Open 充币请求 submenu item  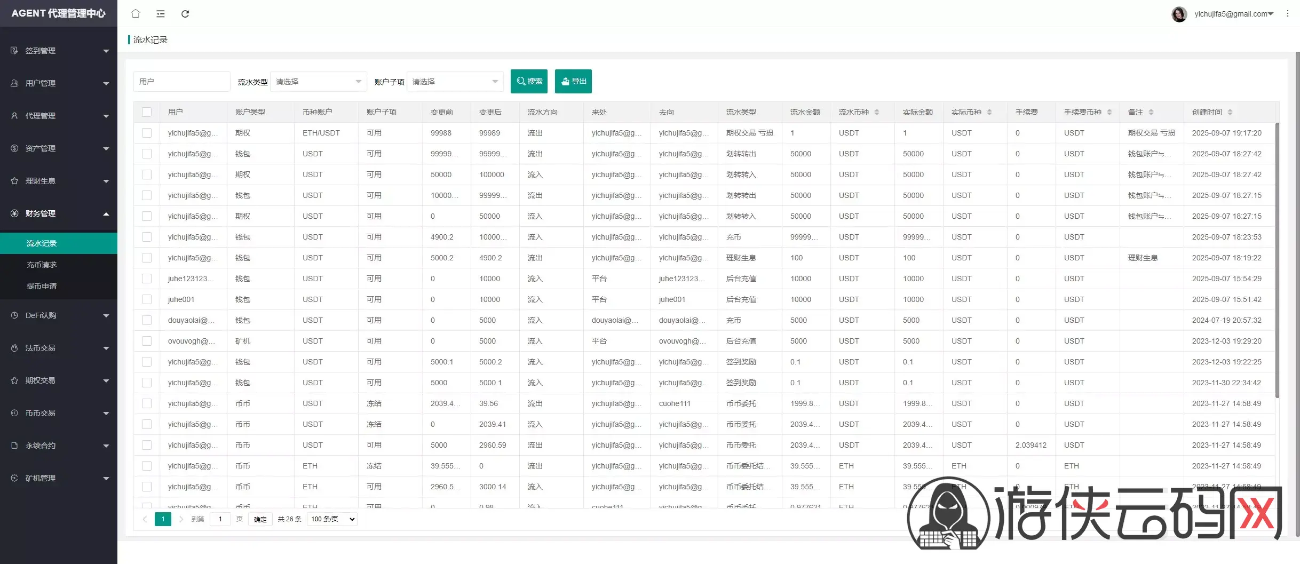coord(42,265)
